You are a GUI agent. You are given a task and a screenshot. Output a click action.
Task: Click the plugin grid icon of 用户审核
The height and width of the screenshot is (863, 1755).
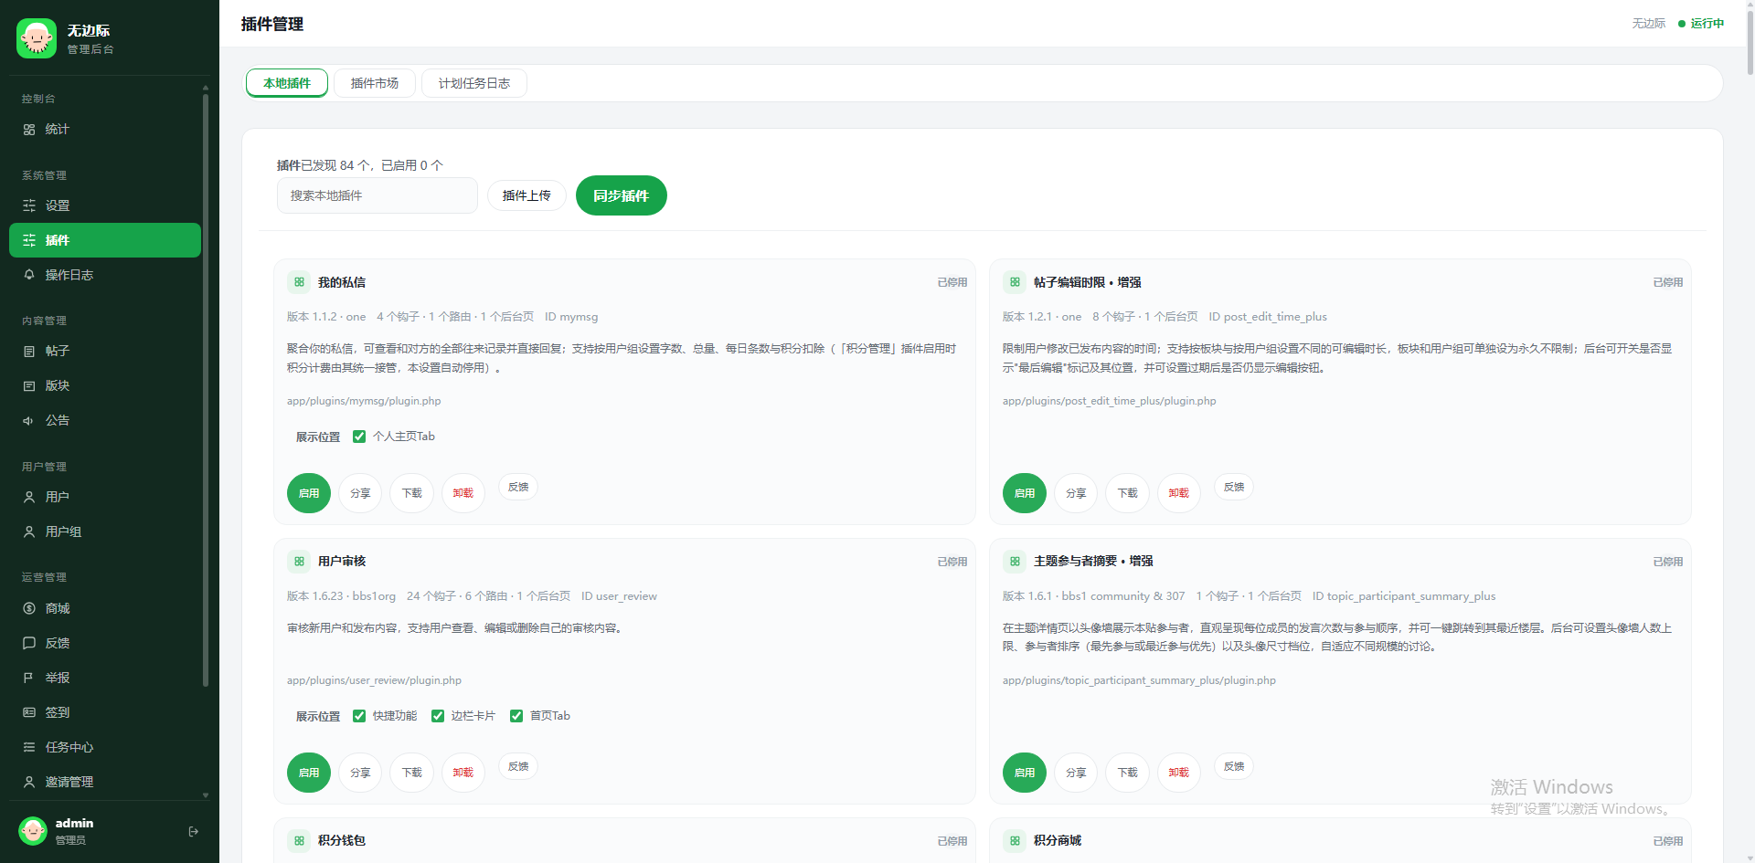[299, 561]
